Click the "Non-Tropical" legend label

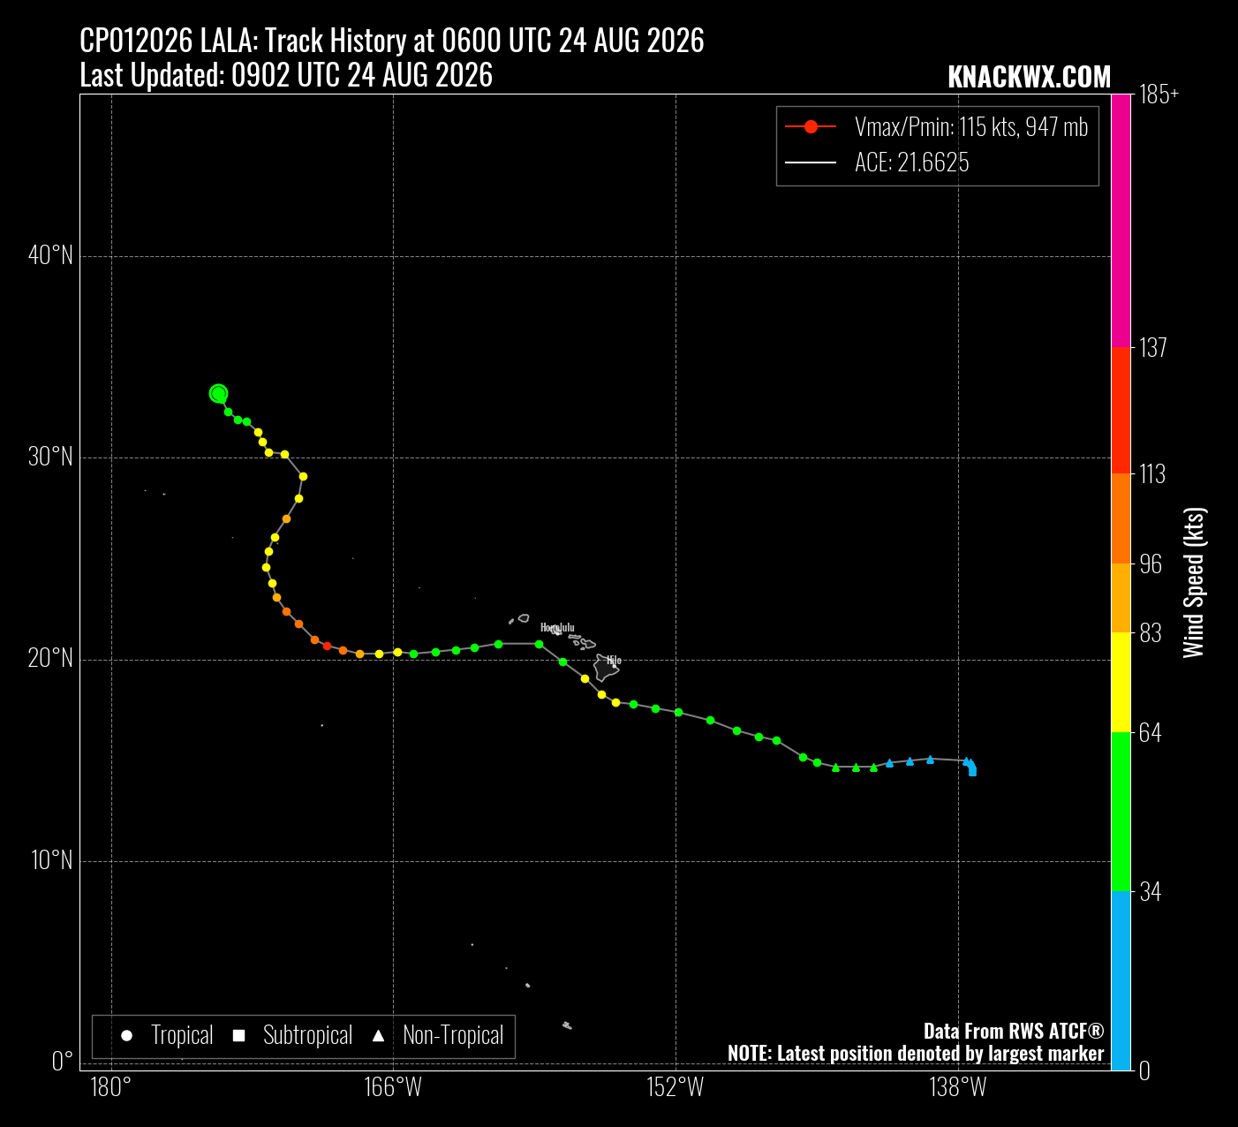[x=453, y=1035]
